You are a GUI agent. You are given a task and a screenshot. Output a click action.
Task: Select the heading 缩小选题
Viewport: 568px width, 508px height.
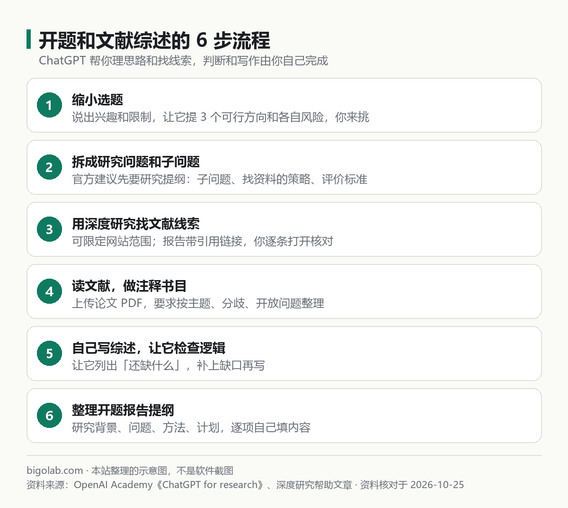click(98, 100)
